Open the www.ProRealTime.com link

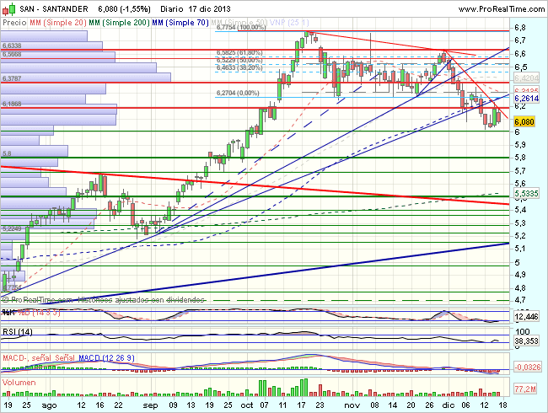coord(501,9)
